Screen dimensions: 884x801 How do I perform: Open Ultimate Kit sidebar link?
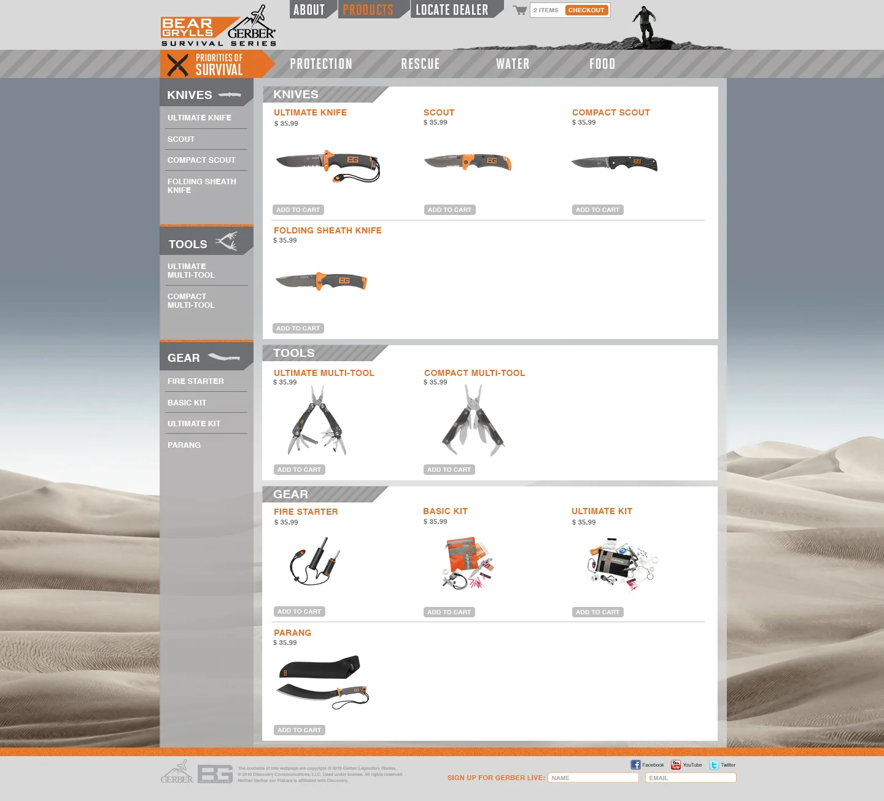194,424
